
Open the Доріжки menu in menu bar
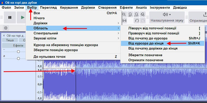(88, 7)
